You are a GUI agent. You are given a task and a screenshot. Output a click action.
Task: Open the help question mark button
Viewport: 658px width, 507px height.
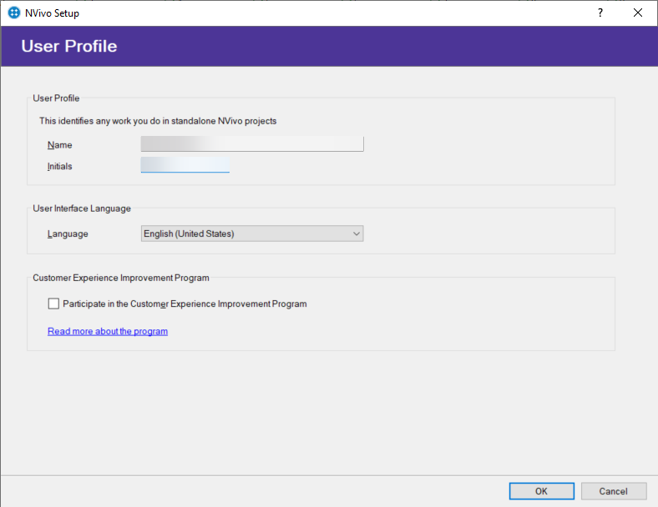tap(600, 13)
